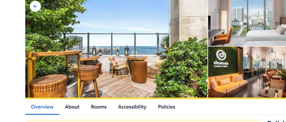Switch to the About tab

[72, 107]
